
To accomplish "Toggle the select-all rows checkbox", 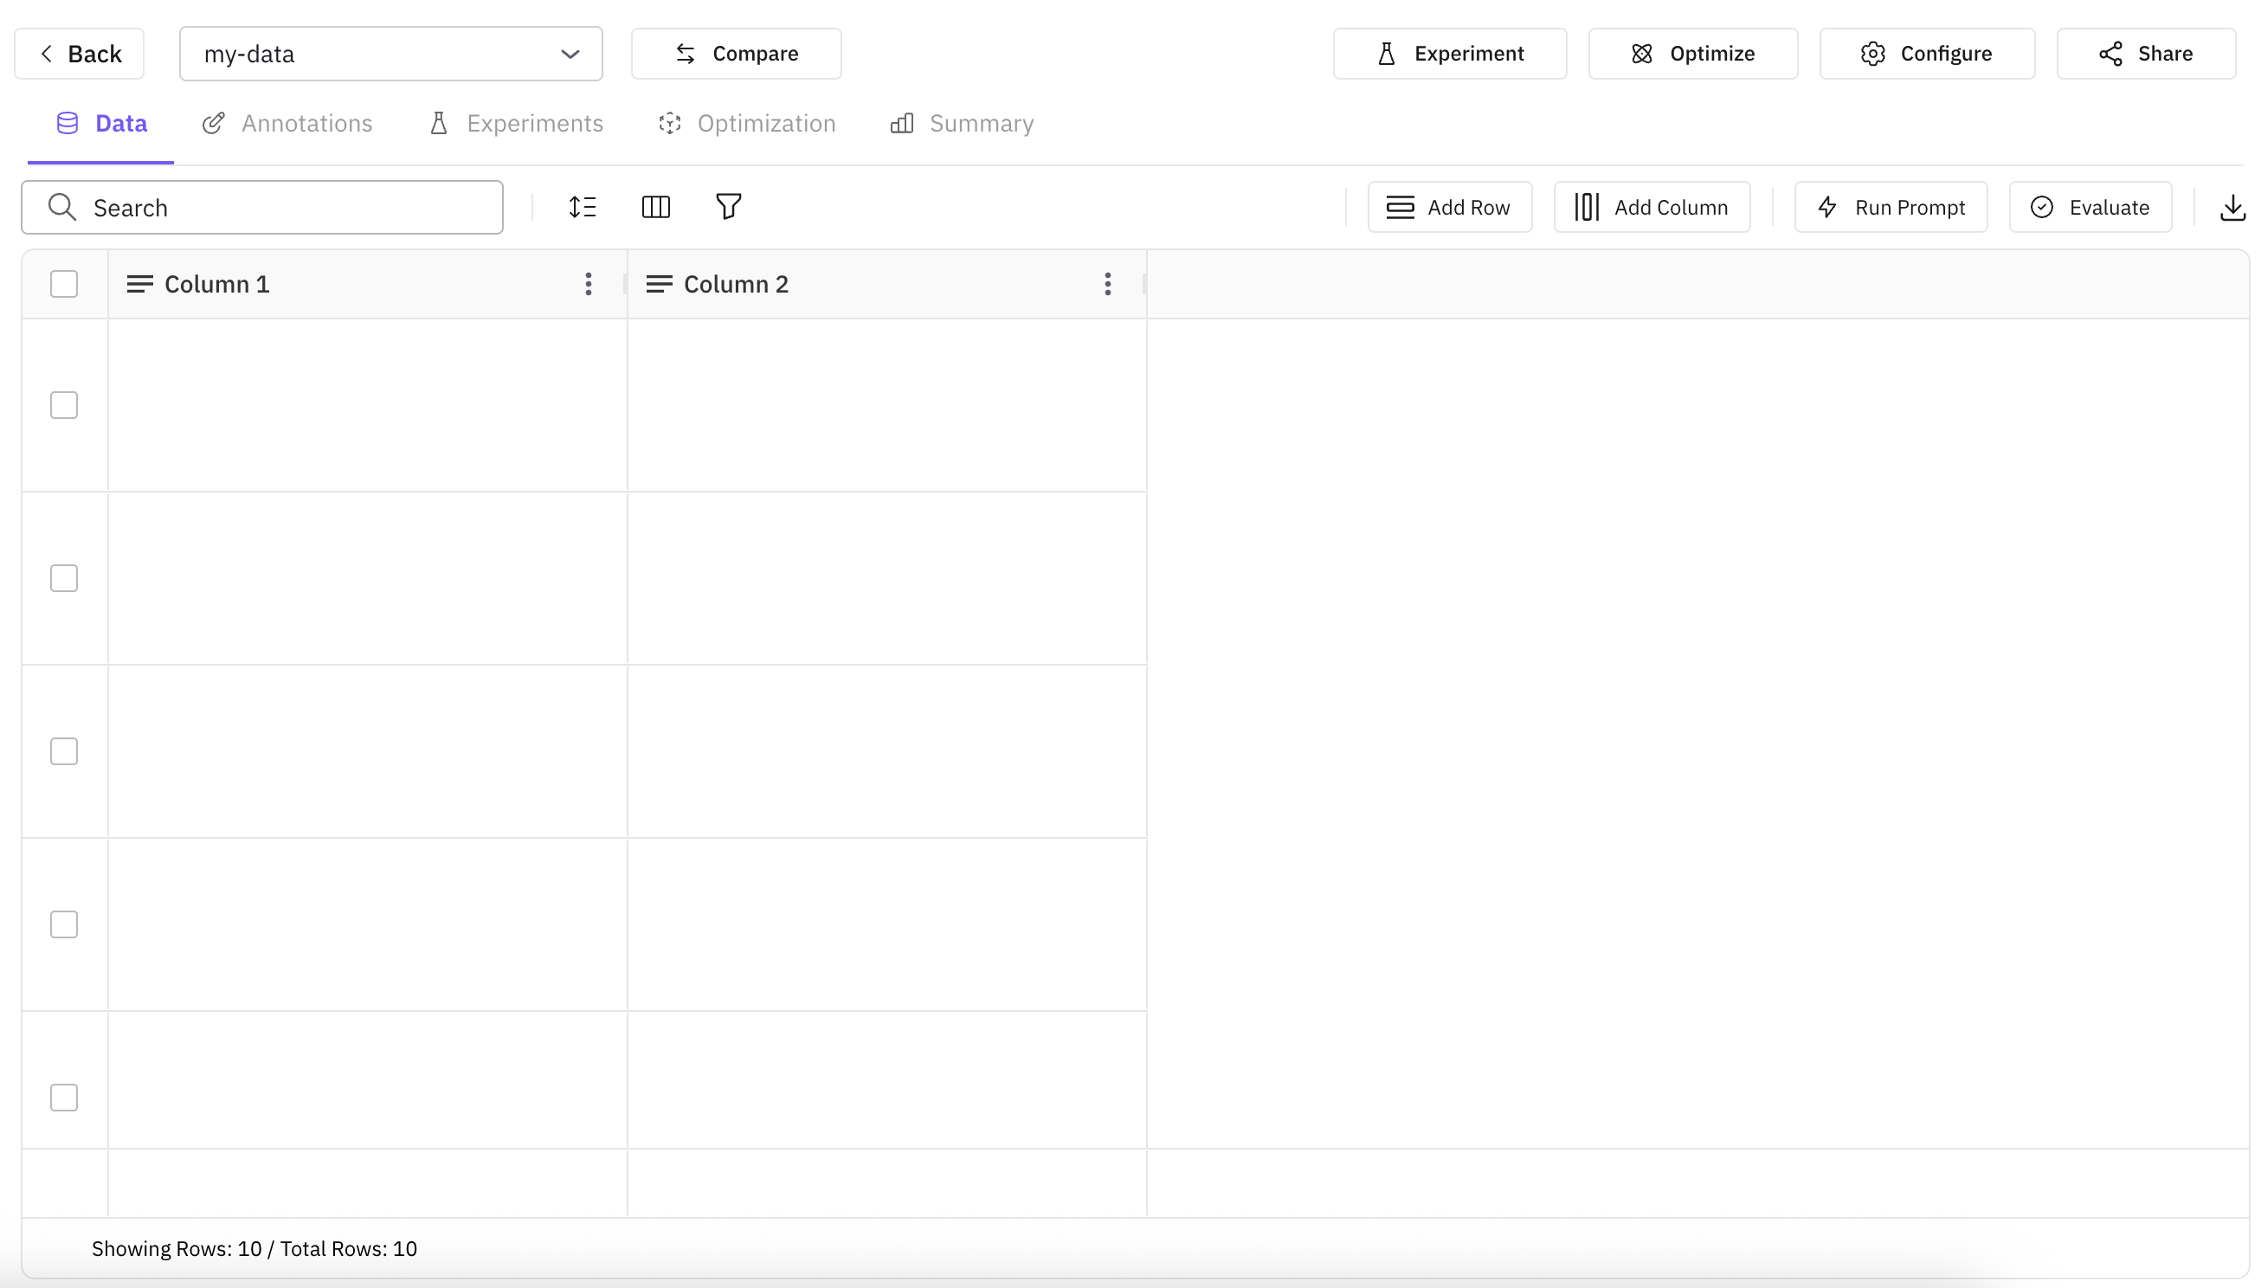I will [x=64, y=284].
